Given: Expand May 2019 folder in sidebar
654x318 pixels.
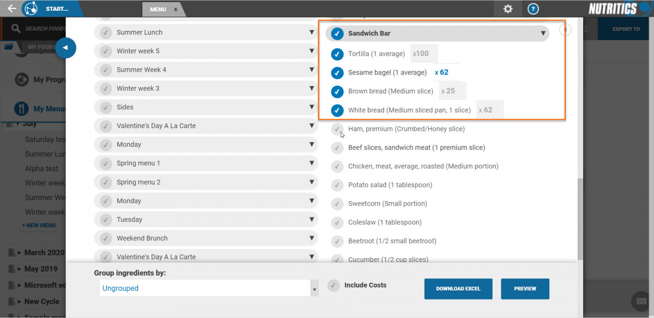Looking at the screenshot, I should (x=20, y=269).
